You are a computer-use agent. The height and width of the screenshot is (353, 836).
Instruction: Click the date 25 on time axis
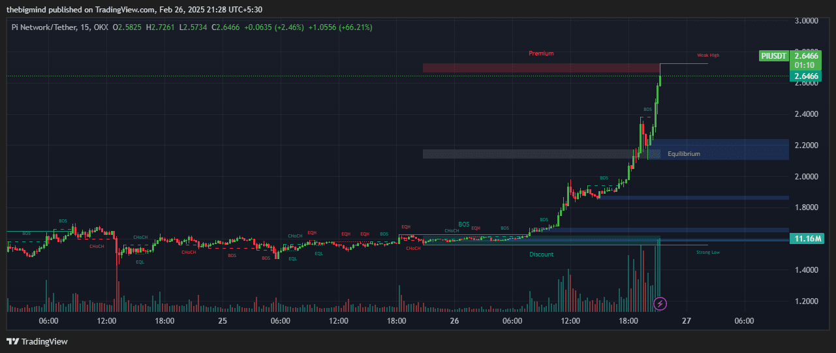point(223,321)
